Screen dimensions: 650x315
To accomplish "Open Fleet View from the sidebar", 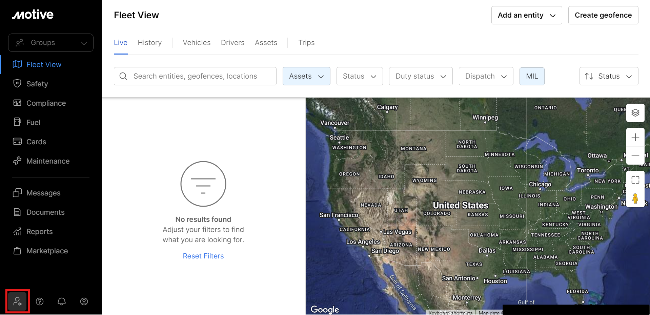I will (44, 64).
